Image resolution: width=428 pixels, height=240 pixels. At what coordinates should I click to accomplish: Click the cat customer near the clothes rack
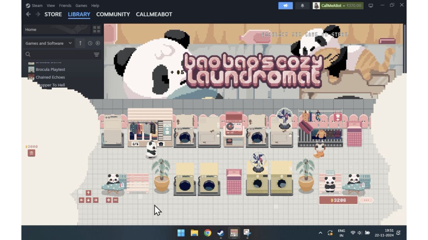(x=319, y=150)
